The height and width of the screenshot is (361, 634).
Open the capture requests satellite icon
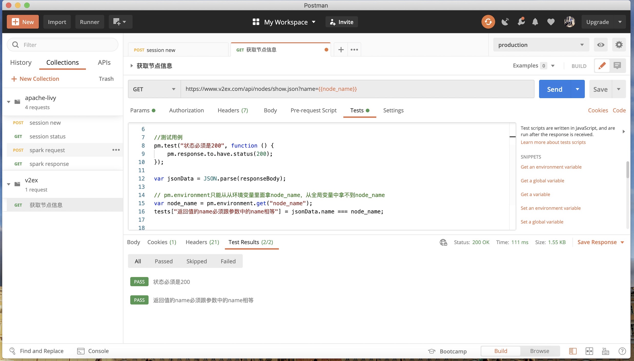[x=505, y=22]
